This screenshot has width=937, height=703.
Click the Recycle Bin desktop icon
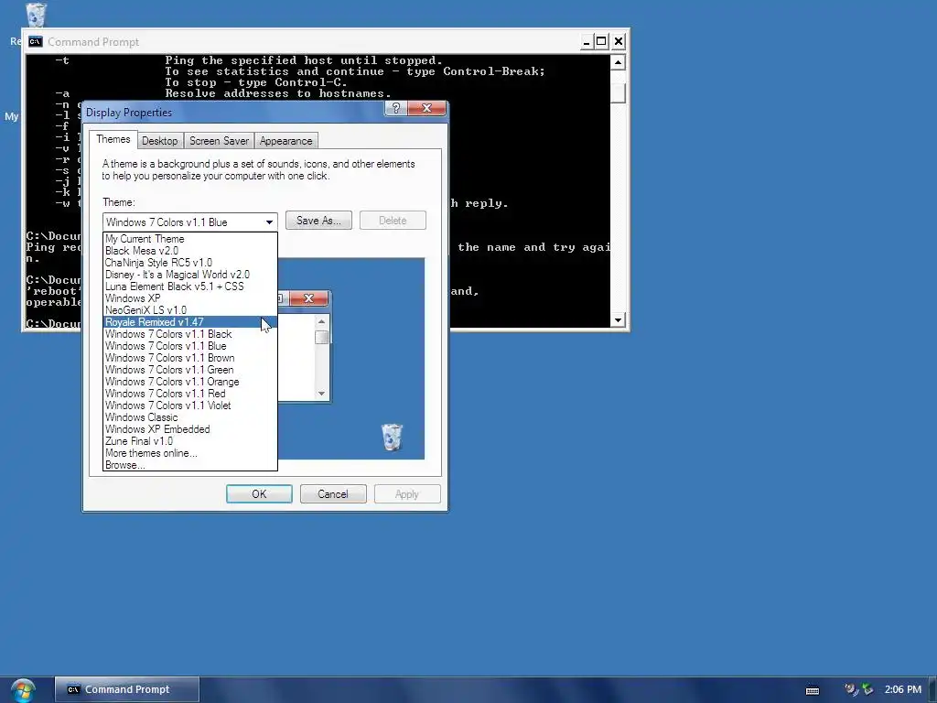(x=36, y=15)
